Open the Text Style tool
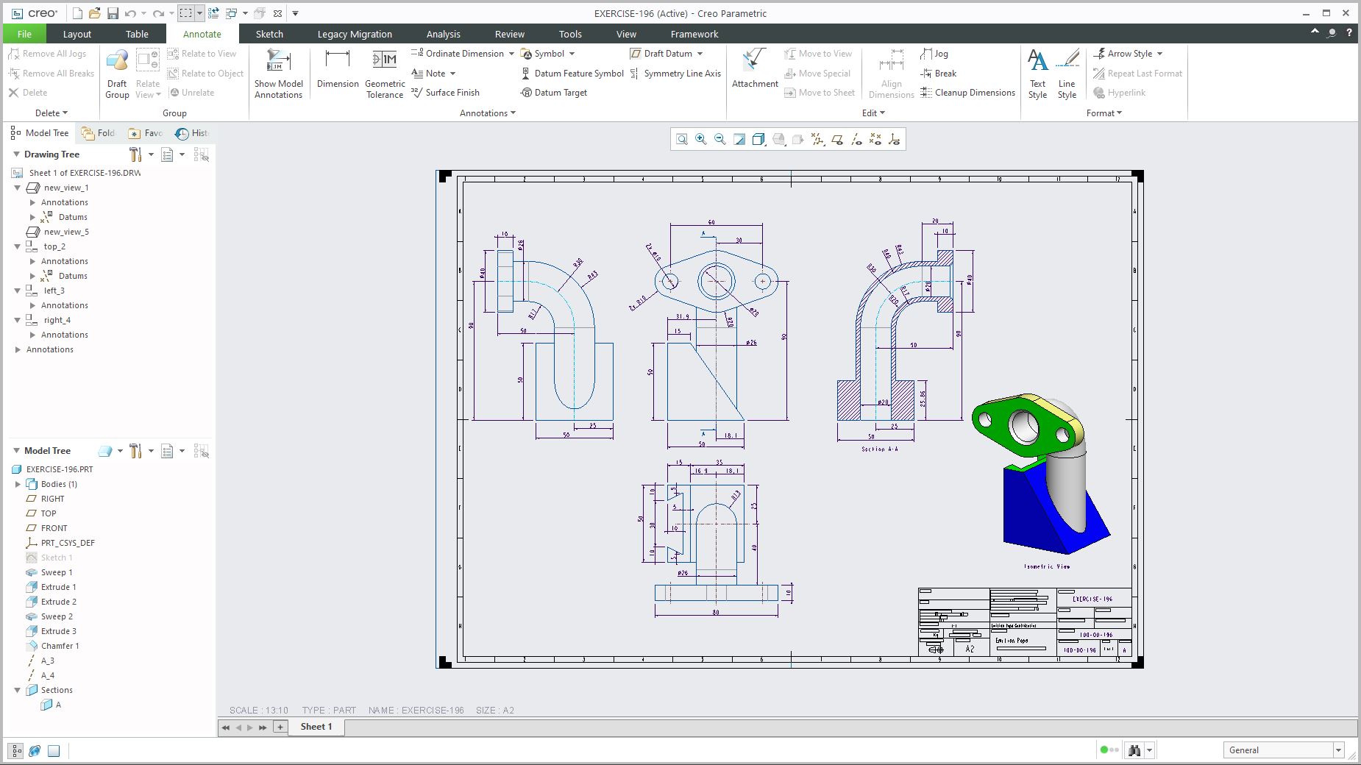 tap(1037, 74)
